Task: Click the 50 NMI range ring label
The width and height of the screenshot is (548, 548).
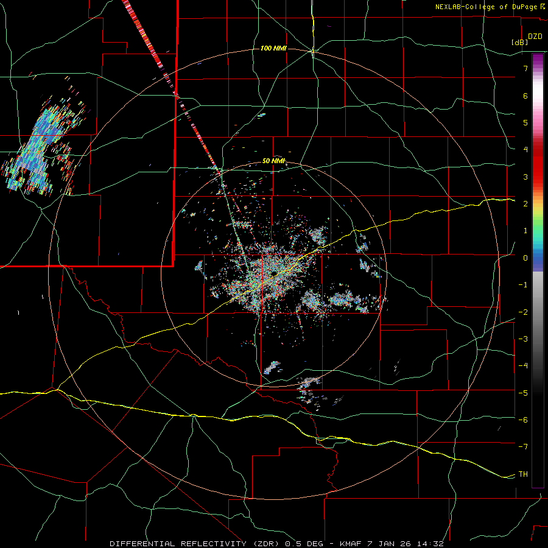Action: pyautogui.click(x=274, y=161)
